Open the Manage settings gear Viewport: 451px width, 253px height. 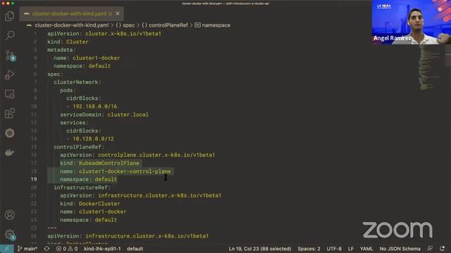[10, 235]
